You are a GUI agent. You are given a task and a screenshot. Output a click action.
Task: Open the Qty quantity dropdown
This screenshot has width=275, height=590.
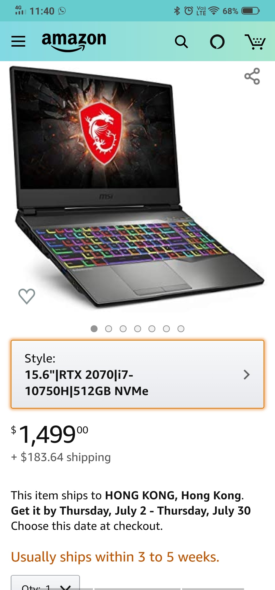pos(45,583)
